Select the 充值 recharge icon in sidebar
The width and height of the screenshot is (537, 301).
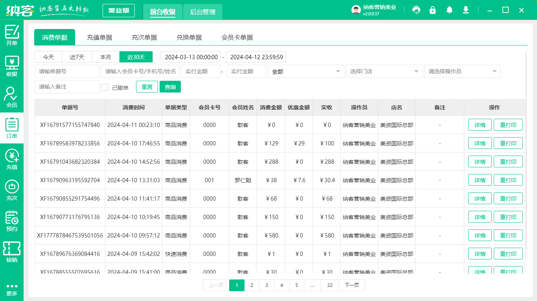coord(12,158)
